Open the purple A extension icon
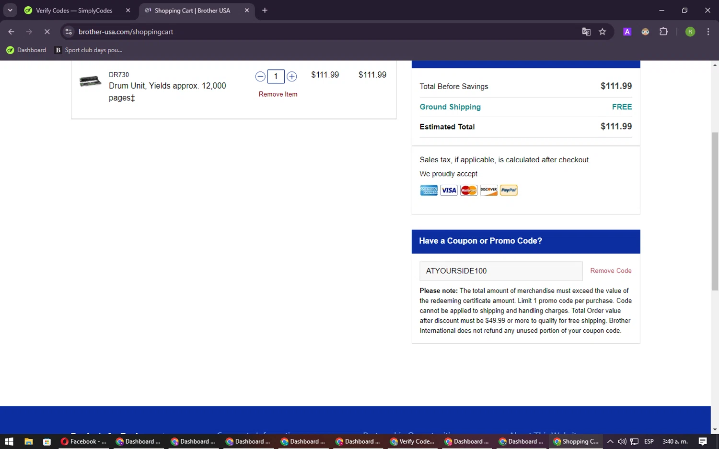Image resolution: width=719 pixels, height=449 pixels. [627, 32]
